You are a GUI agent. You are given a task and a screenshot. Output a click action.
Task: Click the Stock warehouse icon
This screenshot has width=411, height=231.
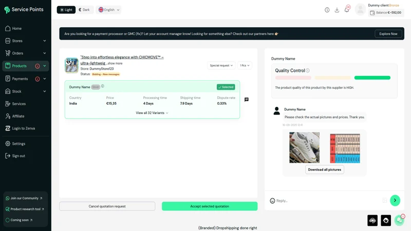coord(8,91)
